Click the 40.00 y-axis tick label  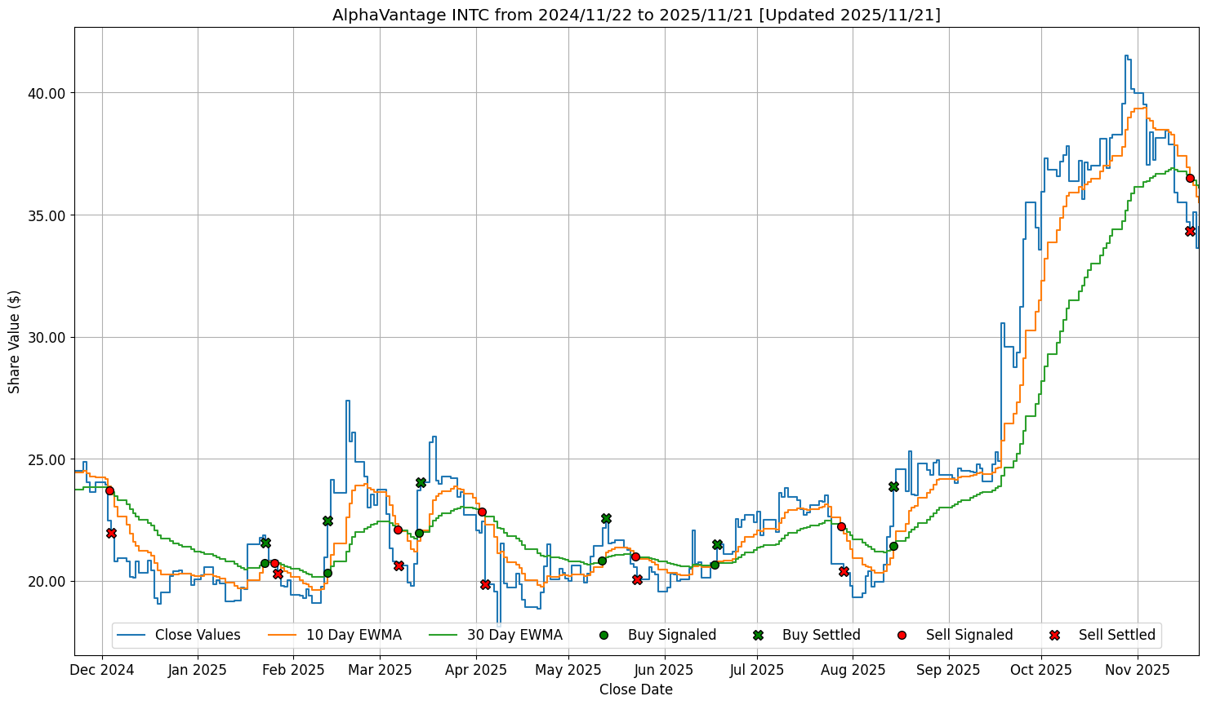click(x=47, y=93)
